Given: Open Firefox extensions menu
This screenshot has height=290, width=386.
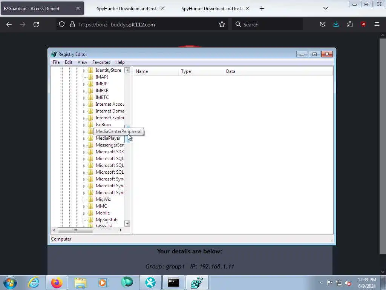Looking at the screenshot, I should 350,24.
